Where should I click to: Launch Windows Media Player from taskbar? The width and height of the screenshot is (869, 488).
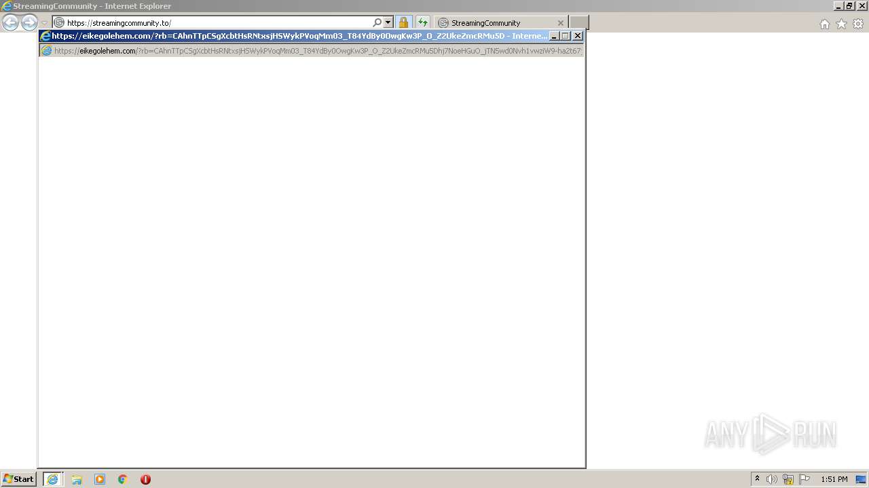(x=100, y=479)
